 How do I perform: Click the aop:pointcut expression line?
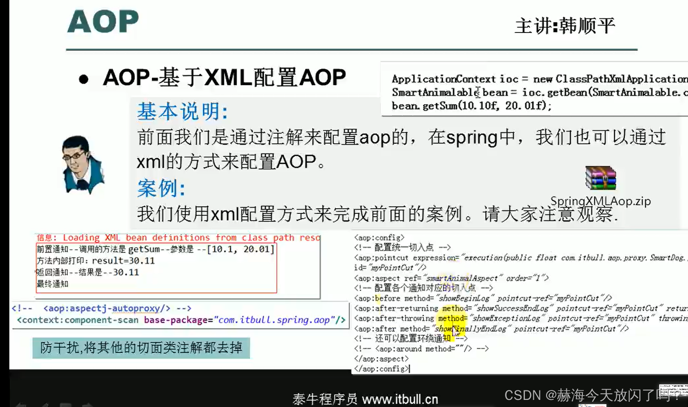[521, 258]
